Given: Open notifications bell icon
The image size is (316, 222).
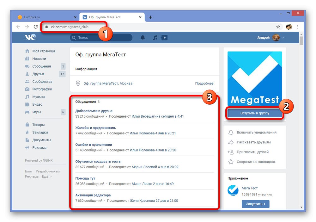Looking at the screenshot, I should click(143, 38).
